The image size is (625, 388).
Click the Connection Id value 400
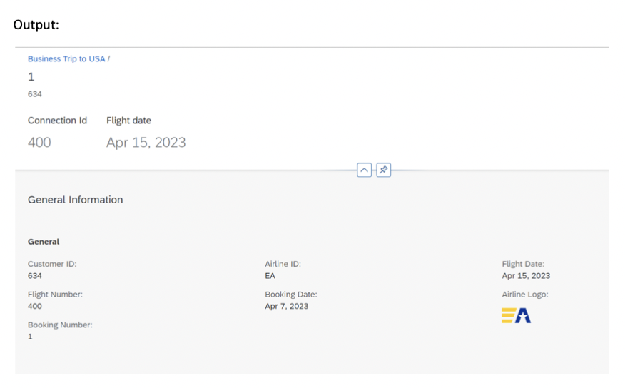[39, 143]
